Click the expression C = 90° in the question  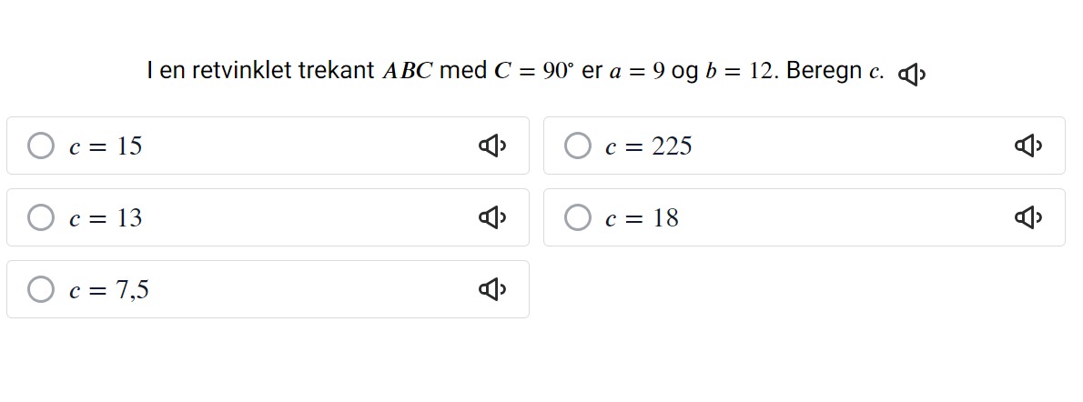click(534, 70)
